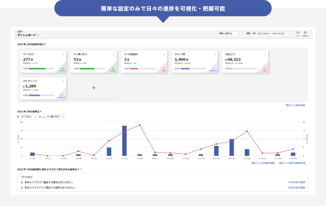Open the すべてのCV chart series dropdown
The image size is (326, 206).
pos(28,117)
